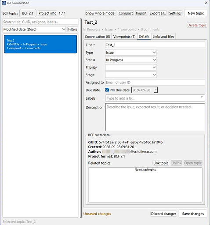Click the BCF Collaboration app icon in title bar
This screenshot has width=210, height=225.
click(x=4, y=3)
